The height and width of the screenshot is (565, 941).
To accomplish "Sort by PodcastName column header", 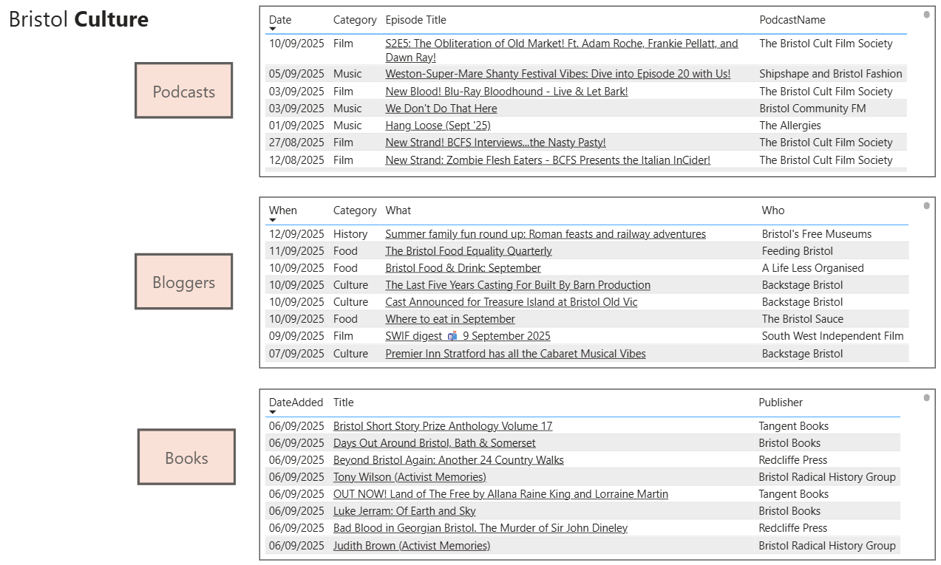I will coord(792,20).
